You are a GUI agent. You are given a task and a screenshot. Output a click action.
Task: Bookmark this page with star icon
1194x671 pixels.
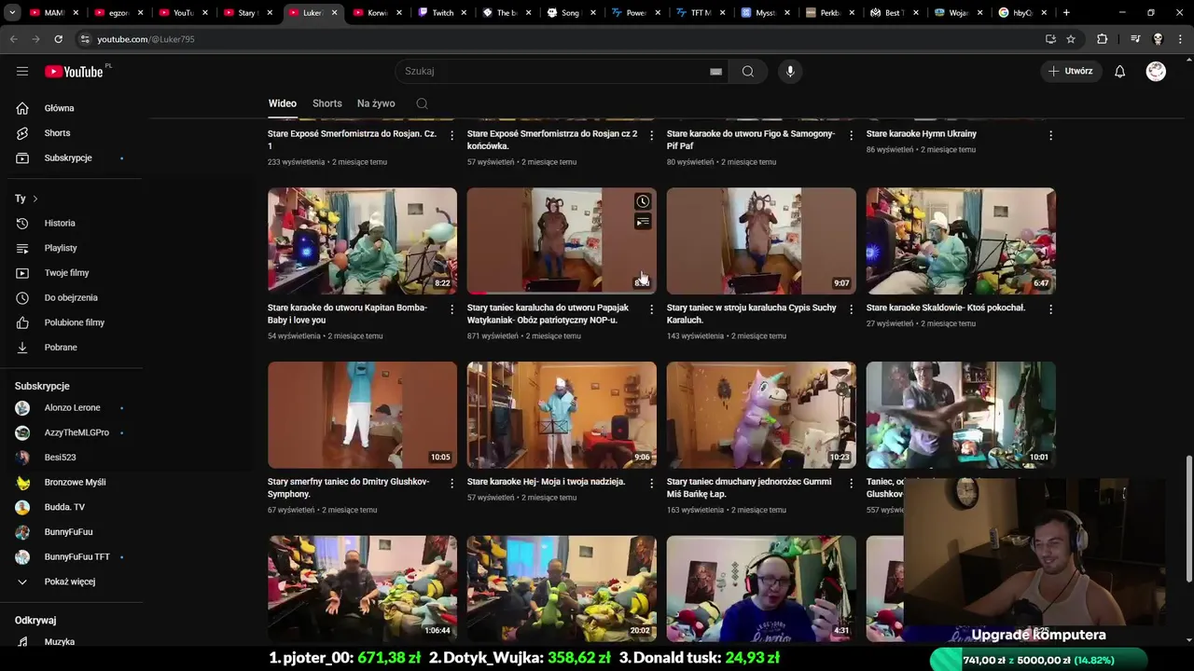(1071, 39)
